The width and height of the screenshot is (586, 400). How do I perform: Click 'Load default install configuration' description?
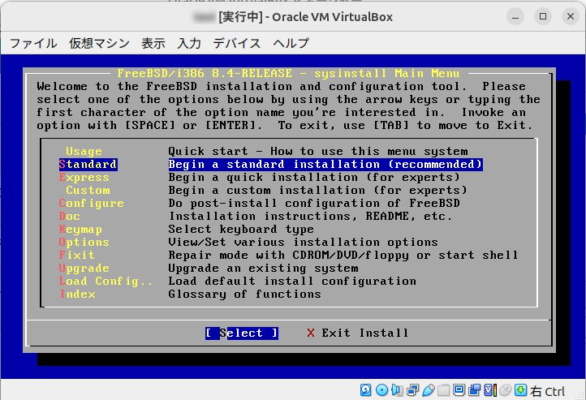(x=292, y=281)
